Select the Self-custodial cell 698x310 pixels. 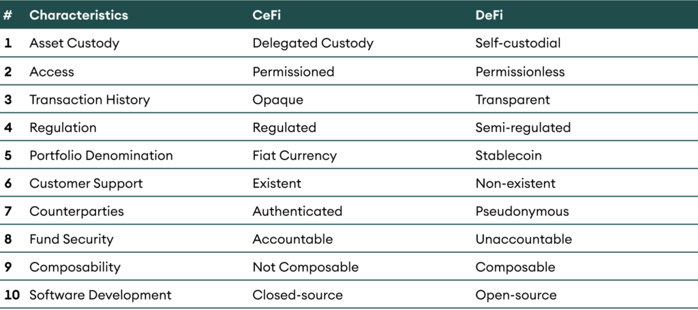pyautogui.click(x=518, y=44)
